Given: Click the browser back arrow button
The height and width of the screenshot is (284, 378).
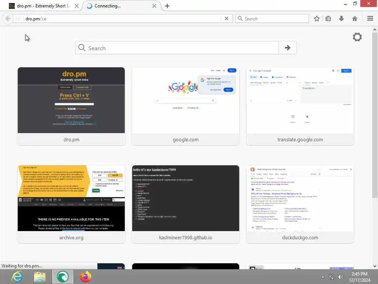Looking at the screenshot, I should coord(8,18).
